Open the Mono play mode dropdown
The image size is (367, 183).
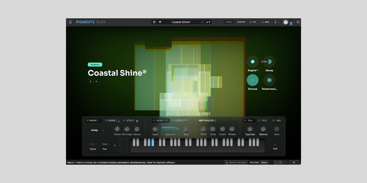click(x=264, y=162)
